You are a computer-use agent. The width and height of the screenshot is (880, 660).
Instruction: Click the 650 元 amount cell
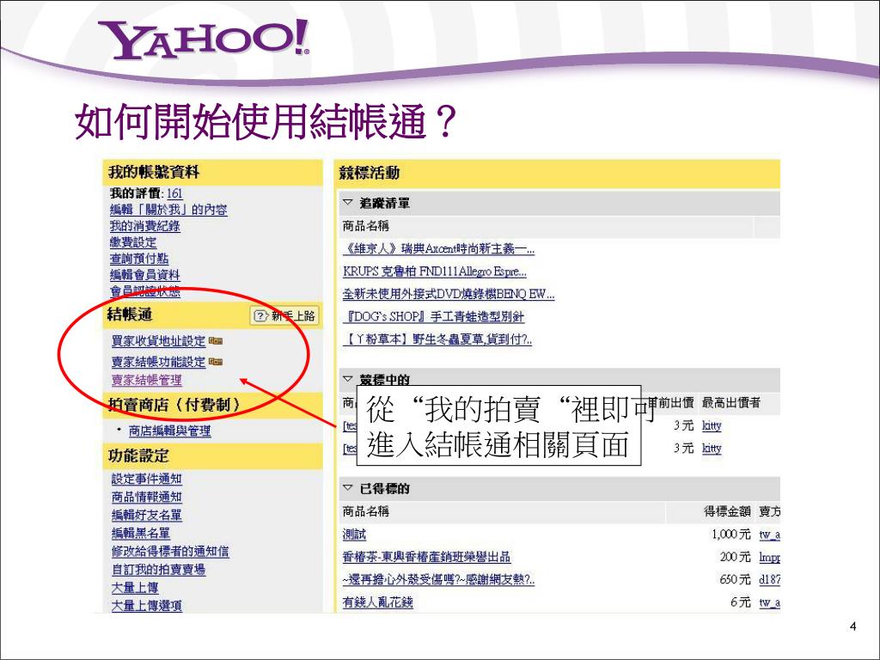click(x=736, y=579)
